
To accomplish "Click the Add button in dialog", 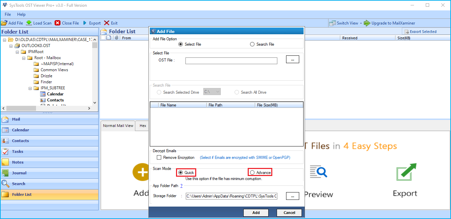I will [x=256, y=213].
